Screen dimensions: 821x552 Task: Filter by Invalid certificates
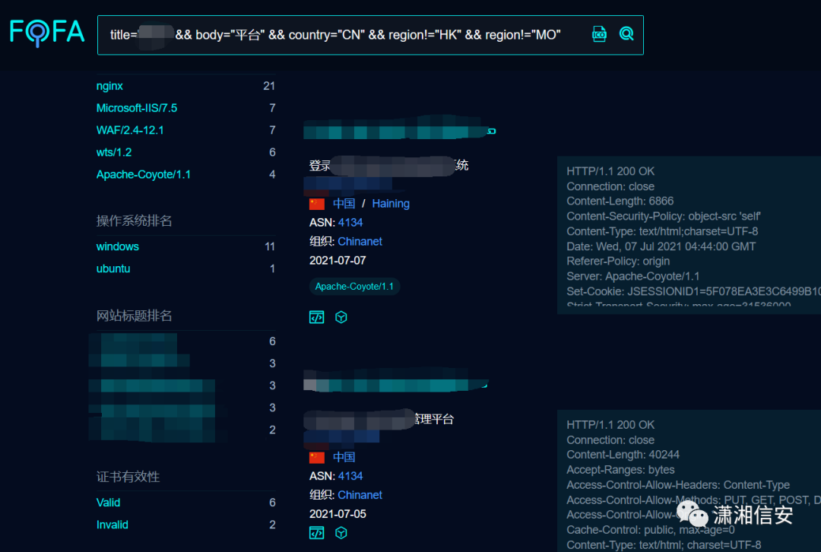tap(112, 525)
